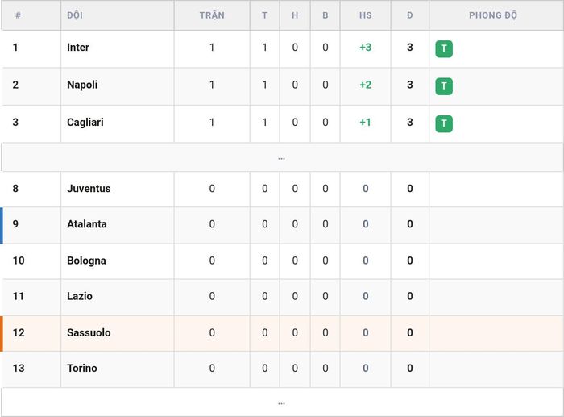Image resolution: width=564 pixels, height=417 pixels.
Task: Open the Inter team link
Action: (x=78, y=47)
